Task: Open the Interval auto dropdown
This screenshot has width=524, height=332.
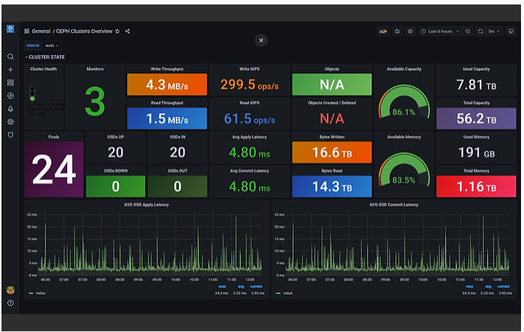Action: [52, 46]
